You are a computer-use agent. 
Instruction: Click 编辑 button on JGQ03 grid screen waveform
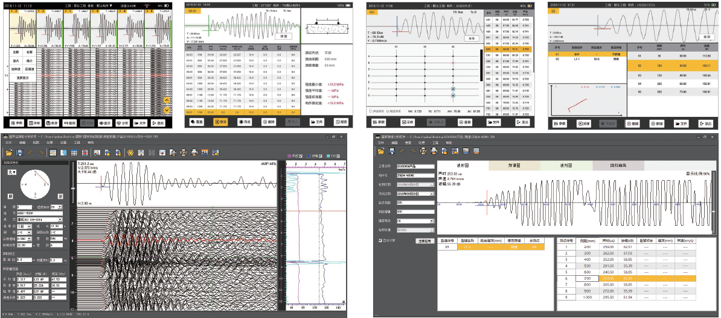pos(470,39)
